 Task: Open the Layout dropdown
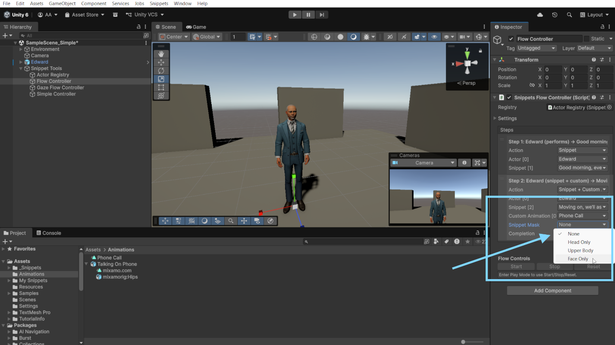pyautogui.click(x=595, y=15)
